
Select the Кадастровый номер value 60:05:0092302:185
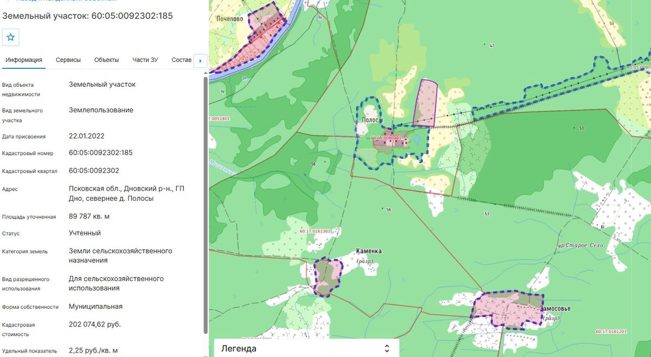101,152
